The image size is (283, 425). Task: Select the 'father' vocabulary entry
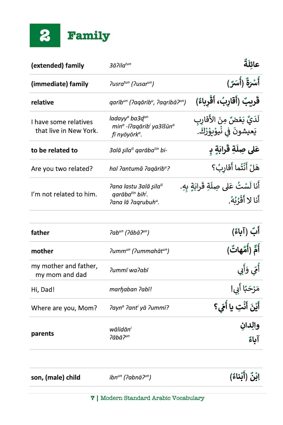[40, 233]
